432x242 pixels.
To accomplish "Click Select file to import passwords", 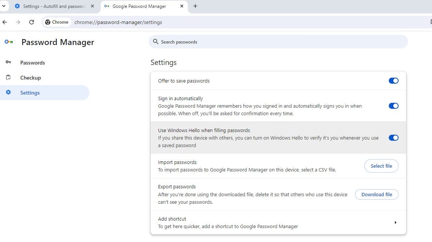I will (x=381, y=165).
